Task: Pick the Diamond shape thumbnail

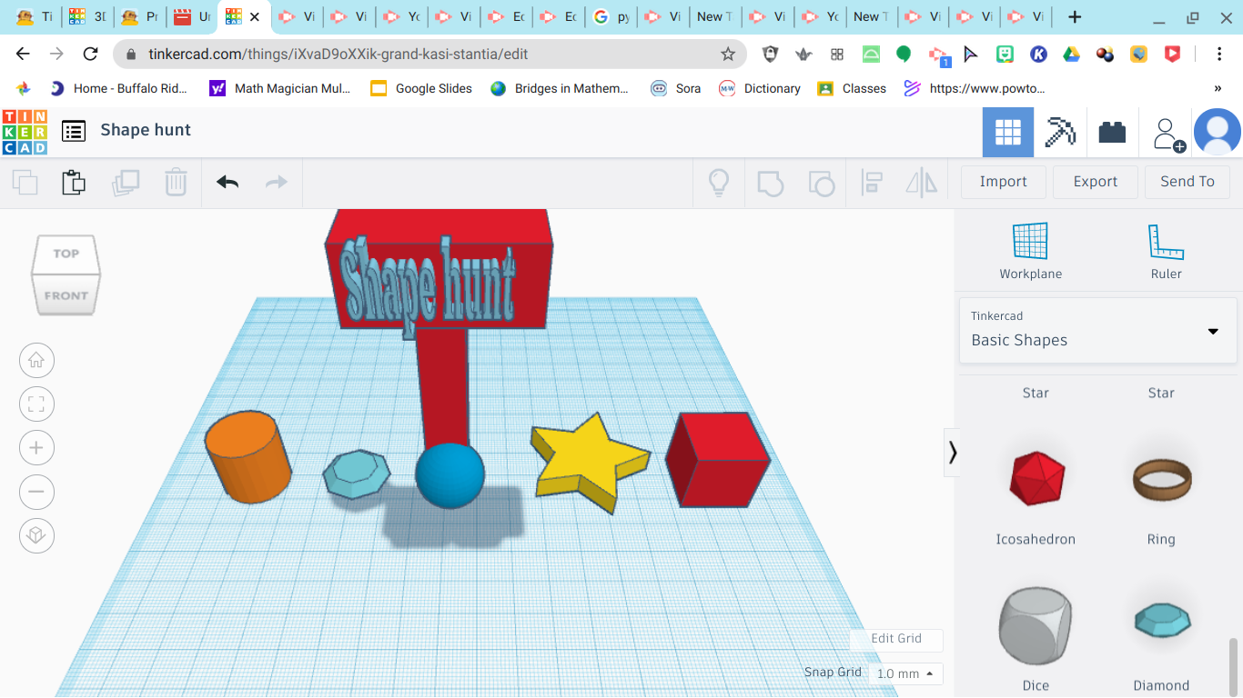Action: click(1162, 620)
